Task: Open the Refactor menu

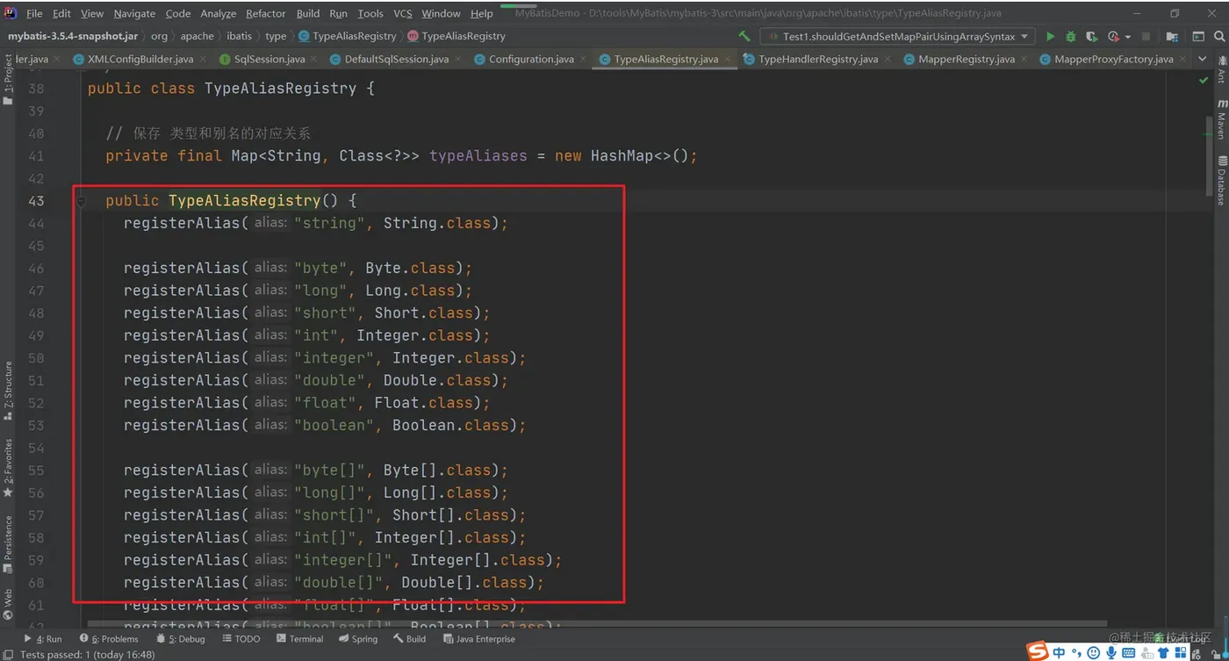Action: coord(265,13)
